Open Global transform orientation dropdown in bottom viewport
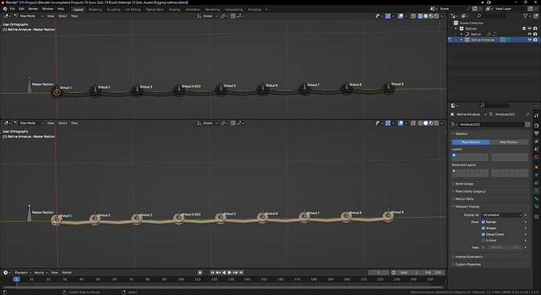The height and width of the screenshot is (295, 541). [x=208, y=123]
